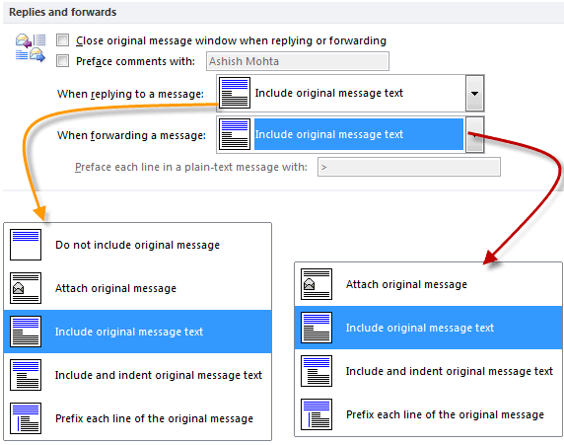The image size is (564, 445).
Task: Click the Preface comments name input field
Action: [298, 61]
